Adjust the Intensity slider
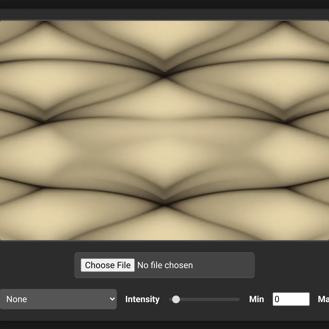The width and height of the screenshot is (329, 329). [x=204, y=299]
